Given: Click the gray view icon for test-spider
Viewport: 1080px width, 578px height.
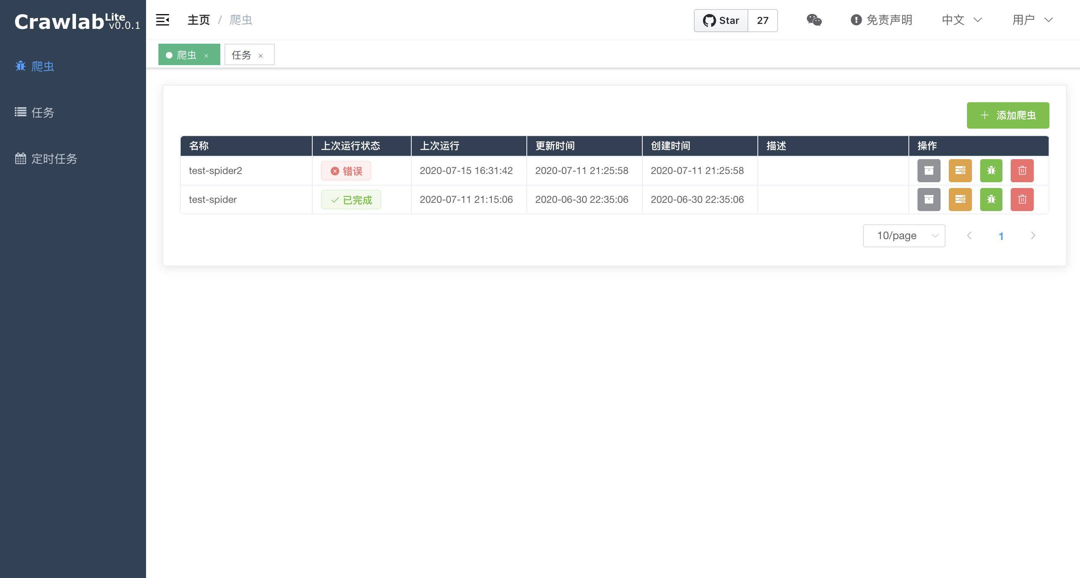Looking at the screenshot, I should [929, 200].
